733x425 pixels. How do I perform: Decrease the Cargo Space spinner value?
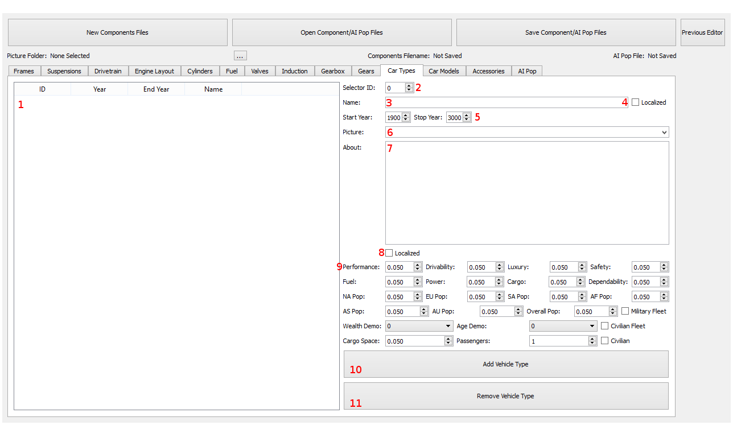[448, 344]
